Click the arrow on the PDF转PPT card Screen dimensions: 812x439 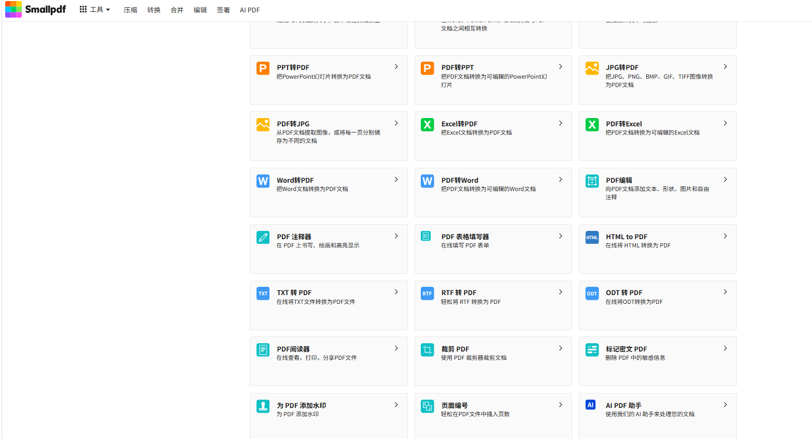(x=561, y=67)
